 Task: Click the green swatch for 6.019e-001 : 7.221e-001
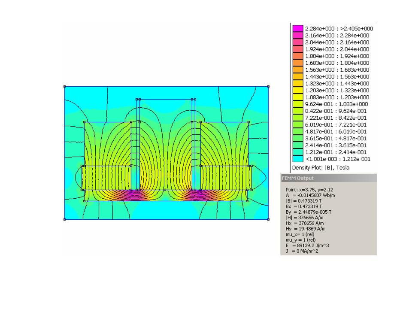coord(298,124)
